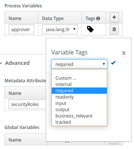
Task: Confirm tag with the blue checkmark
Action: 113,63
